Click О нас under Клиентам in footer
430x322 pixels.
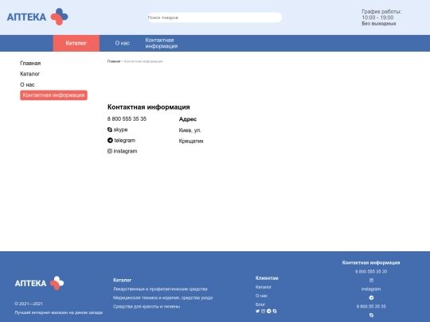coord(261,296)
